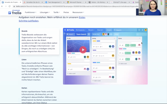Click Add a card under To do
Viewport: 167px width, 104px height.
click(71, 74)
